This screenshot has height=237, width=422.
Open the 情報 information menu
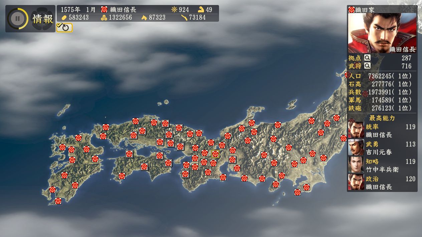[43, 19]
